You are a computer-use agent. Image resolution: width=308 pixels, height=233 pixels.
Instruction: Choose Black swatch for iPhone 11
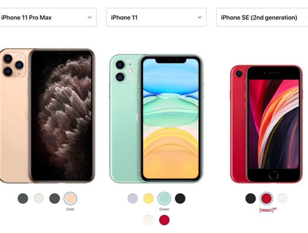click(180, 198)
